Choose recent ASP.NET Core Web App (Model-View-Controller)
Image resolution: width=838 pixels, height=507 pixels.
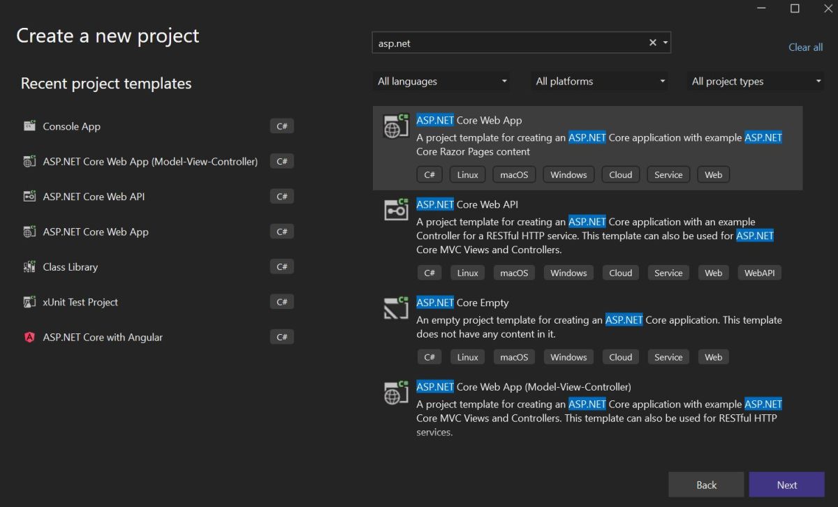(x=150, y=162)
